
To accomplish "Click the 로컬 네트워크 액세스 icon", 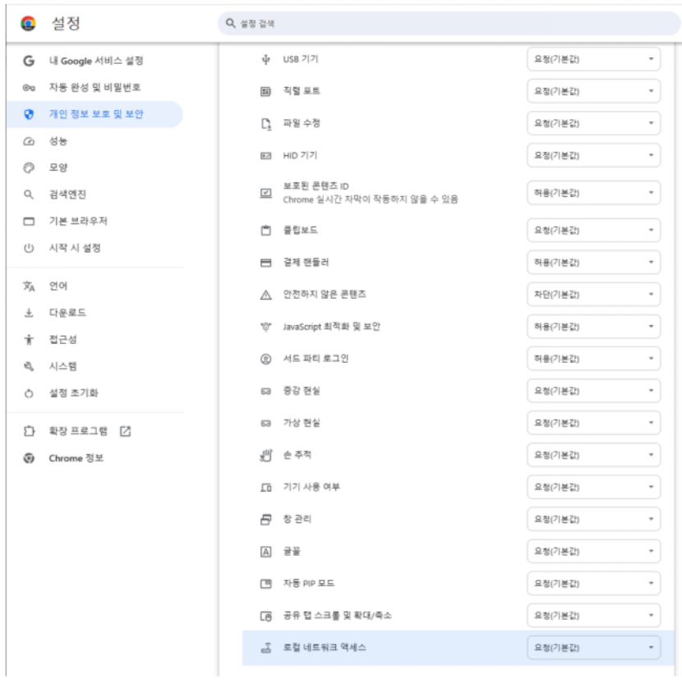I will tap(265, 648).
